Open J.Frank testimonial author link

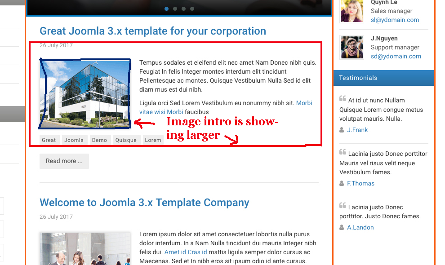tap(357, 130)
